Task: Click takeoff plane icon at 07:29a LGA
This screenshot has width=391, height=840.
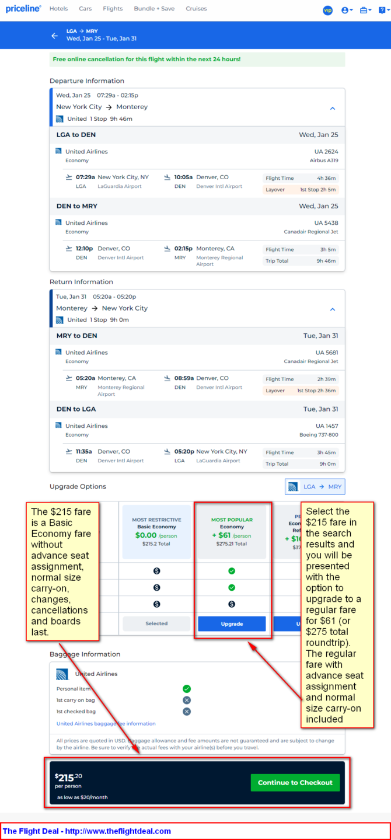Action: click(x=69, y=177)
